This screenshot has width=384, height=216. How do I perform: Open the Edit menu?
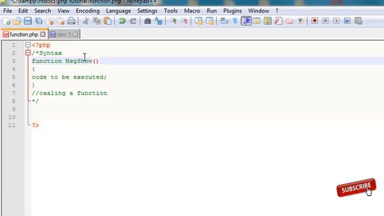(x=23, y=11)
